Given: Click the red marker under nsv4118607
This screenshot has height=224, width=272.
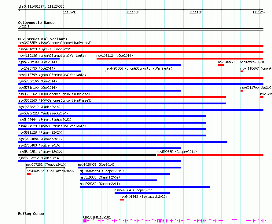Looking at the screenshot, I should pos(241,71).
